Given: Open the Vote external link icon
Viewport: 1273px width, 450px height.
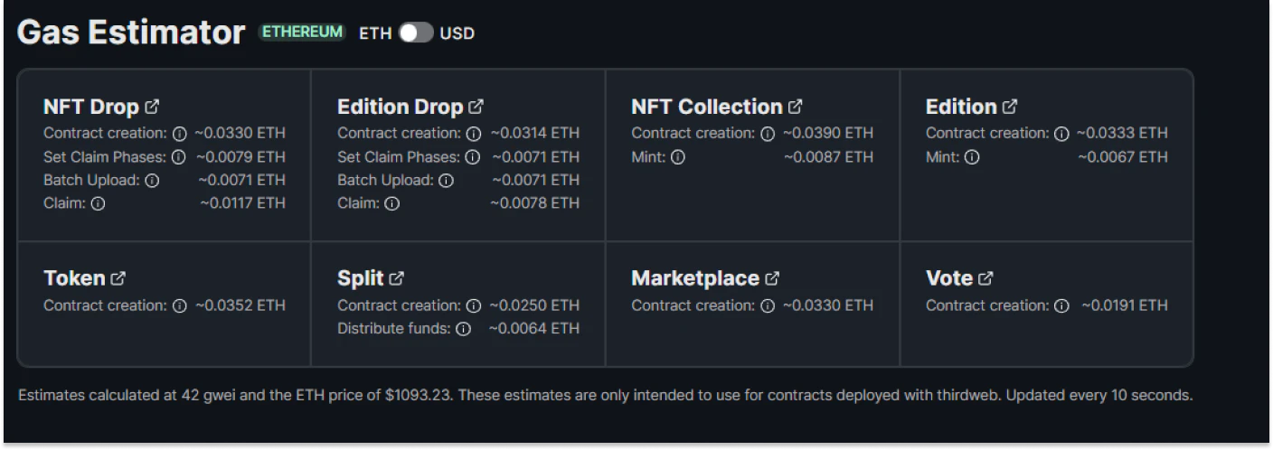Looking at the screenshot, I should tap(986, 278).
